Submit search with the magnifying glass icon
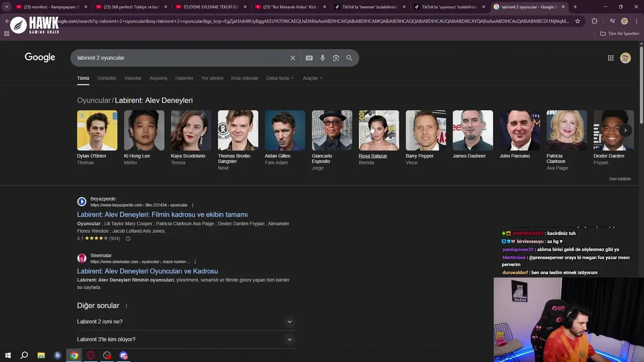 pos(349,58)
